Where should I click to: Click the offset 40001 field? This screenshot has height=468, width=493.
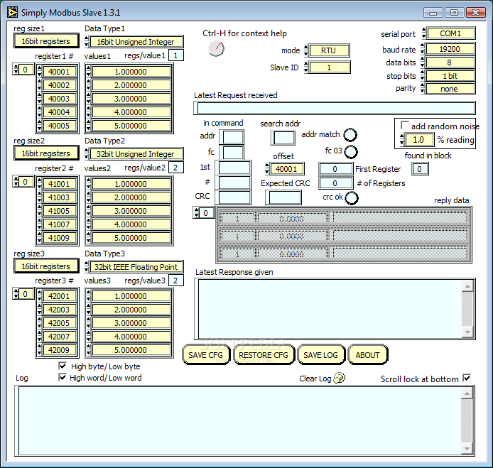[x=287, y=169]
